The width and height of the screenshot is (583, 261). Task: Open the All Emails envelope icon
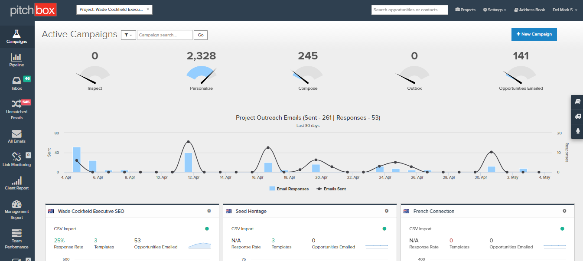(x=16, y=134)
